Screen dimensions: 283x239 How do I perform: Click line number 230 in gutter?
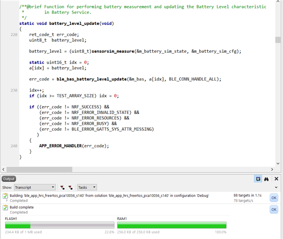click(x=14, y=90)
